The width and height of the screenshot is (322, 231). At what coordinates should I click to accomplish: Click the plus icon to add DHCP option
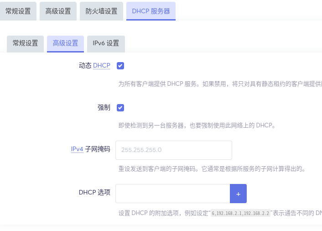click(x=238, y=194)
